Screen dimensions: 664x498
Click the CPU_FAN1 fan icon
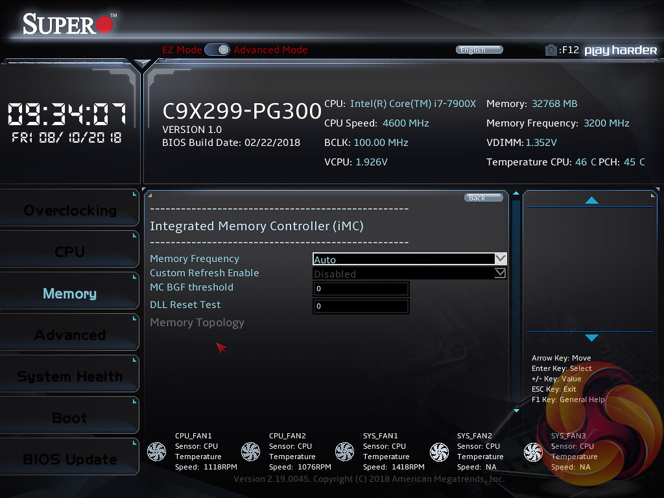[157, 451]
